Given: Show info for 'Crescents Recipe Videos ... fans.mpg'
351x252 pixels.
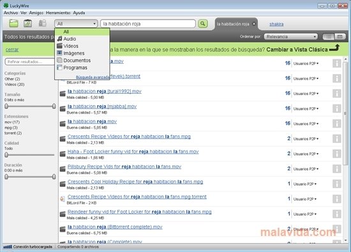Looking at the screenshot, I should tap(337, 138).
